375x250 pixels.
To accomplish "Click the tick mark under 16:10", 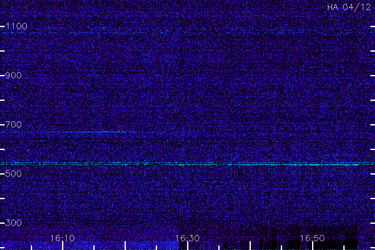I will tap(62, 246).
